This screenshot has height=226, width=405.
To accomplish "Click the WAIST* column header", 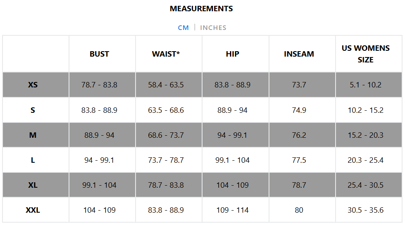I will tap(166, 54).
